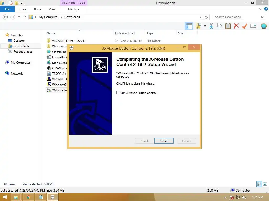This screenshot has height=201, width=269.
Task: Open Desktop in navigation pane
Action: [19, 41]
